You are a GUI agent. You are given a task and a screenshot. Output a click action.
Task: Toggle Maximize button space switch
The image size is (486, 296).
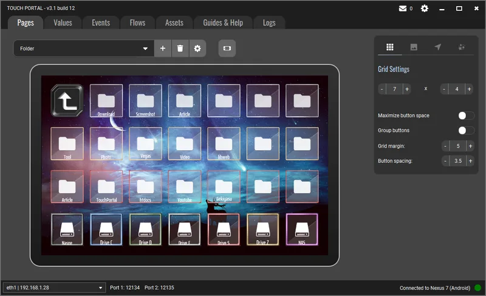pos(466,115)
